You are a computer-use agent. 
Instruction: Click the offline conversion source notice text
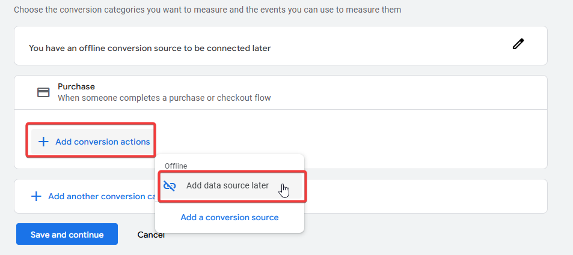coord(150,48)
